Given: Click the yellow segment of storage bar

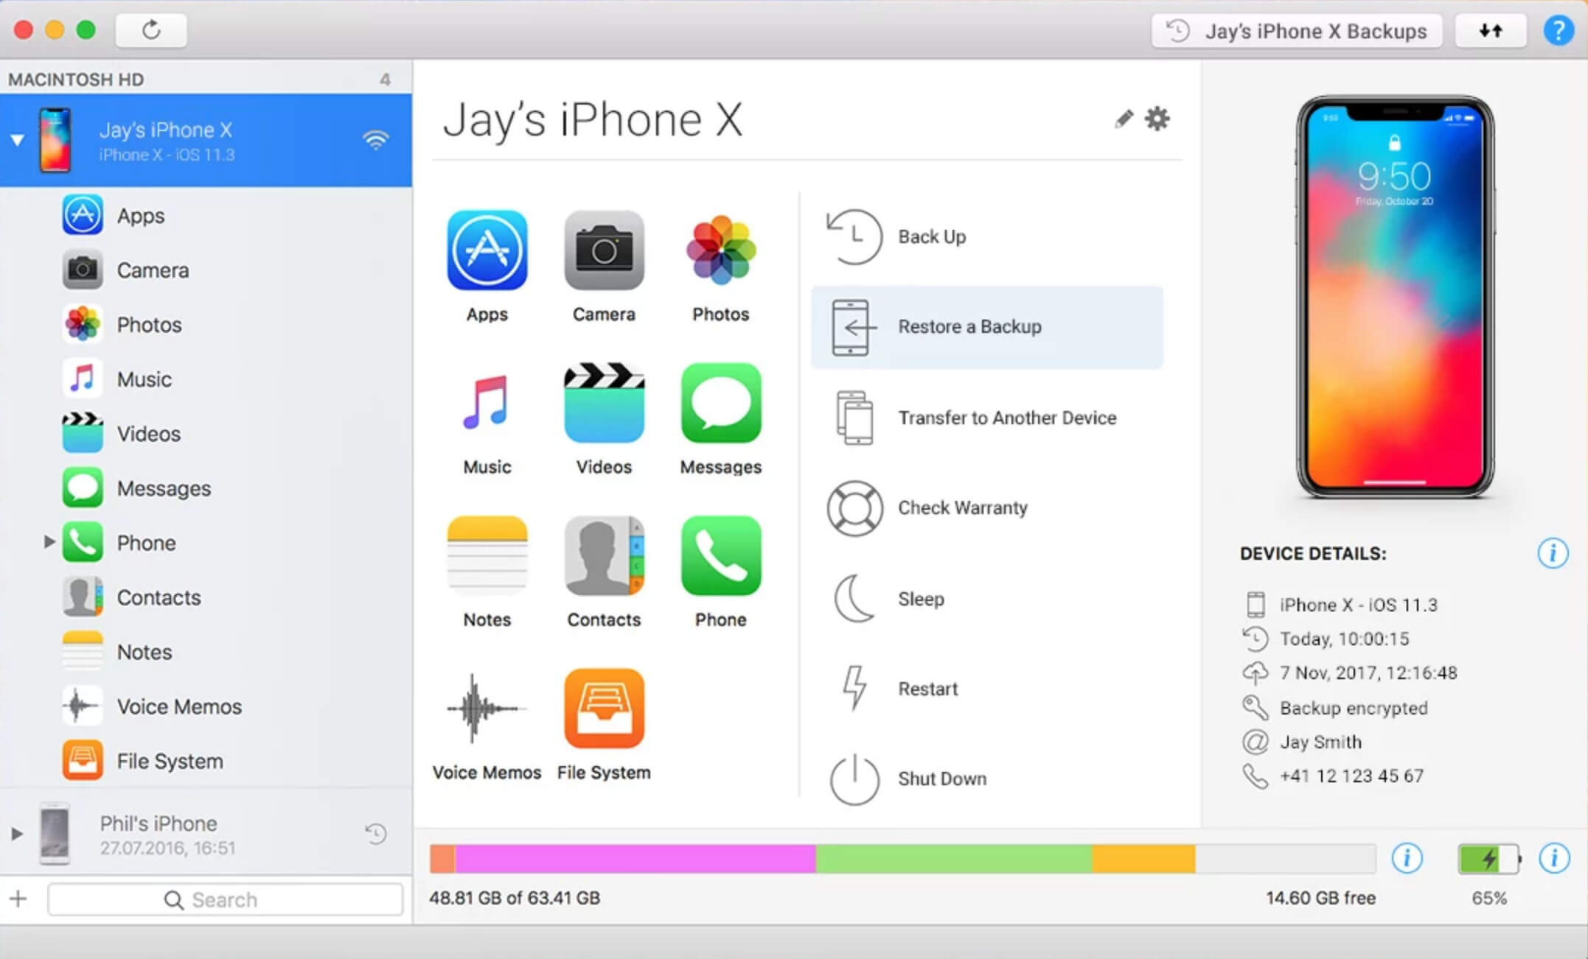Looking at the screenshot, I should pos(1143,859).
